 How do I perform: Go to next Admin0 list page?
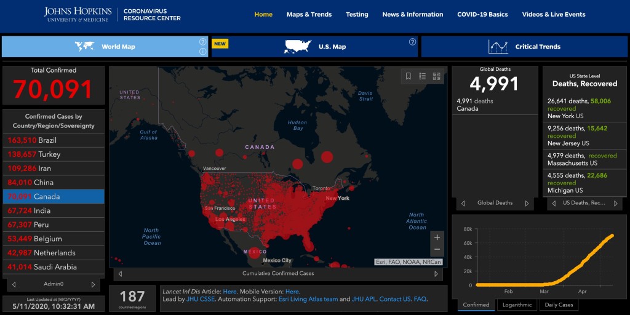(94, 284)
